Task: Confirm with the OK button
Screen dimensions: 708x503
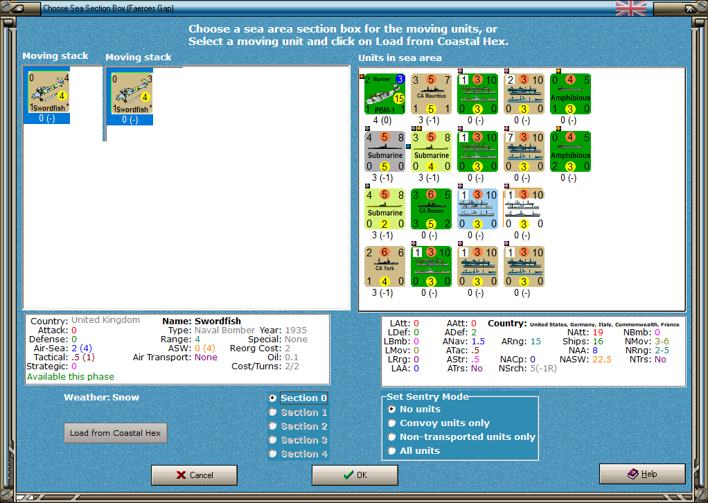Action: click(x=355, y=475)
